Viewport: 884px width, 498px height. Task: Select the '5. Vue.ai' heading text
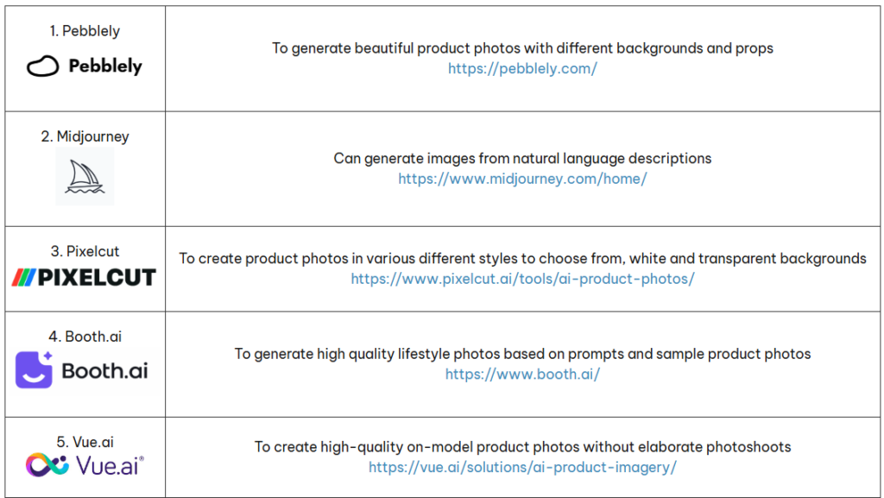click(x=85, y=442)
